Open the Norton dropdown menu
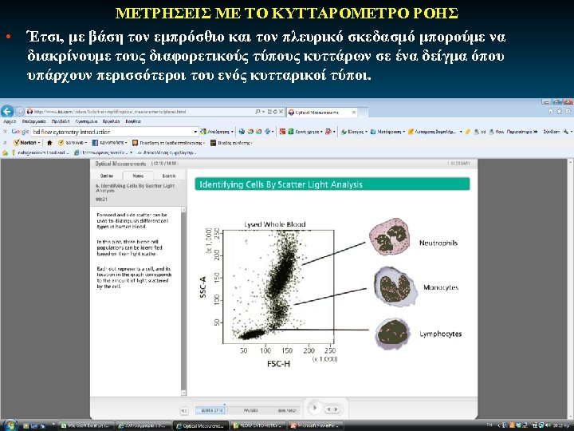Image resolution: width=574 pixels, height=431 pixels. [x=27, y=143]
